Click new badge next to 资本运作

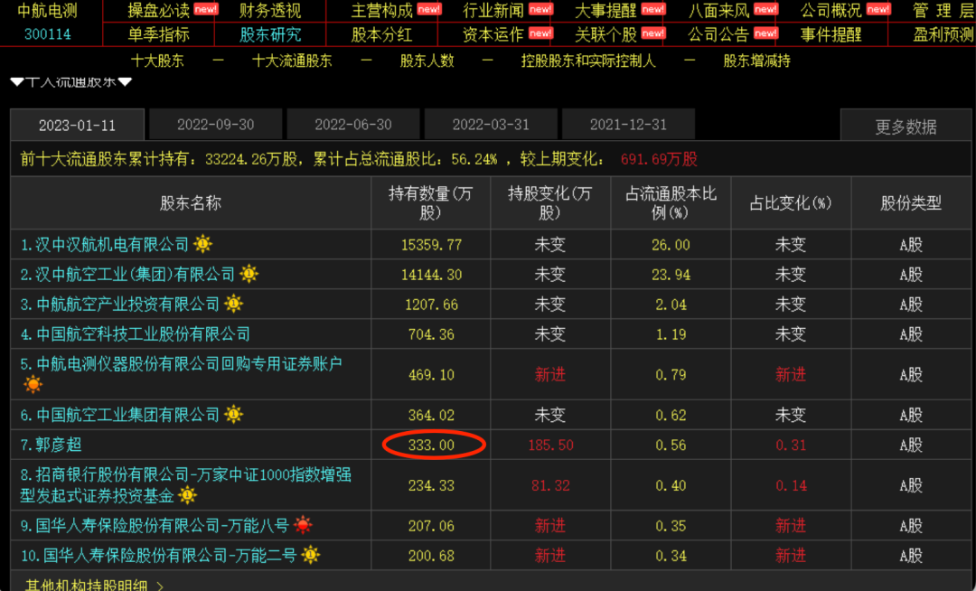[541, 33]
